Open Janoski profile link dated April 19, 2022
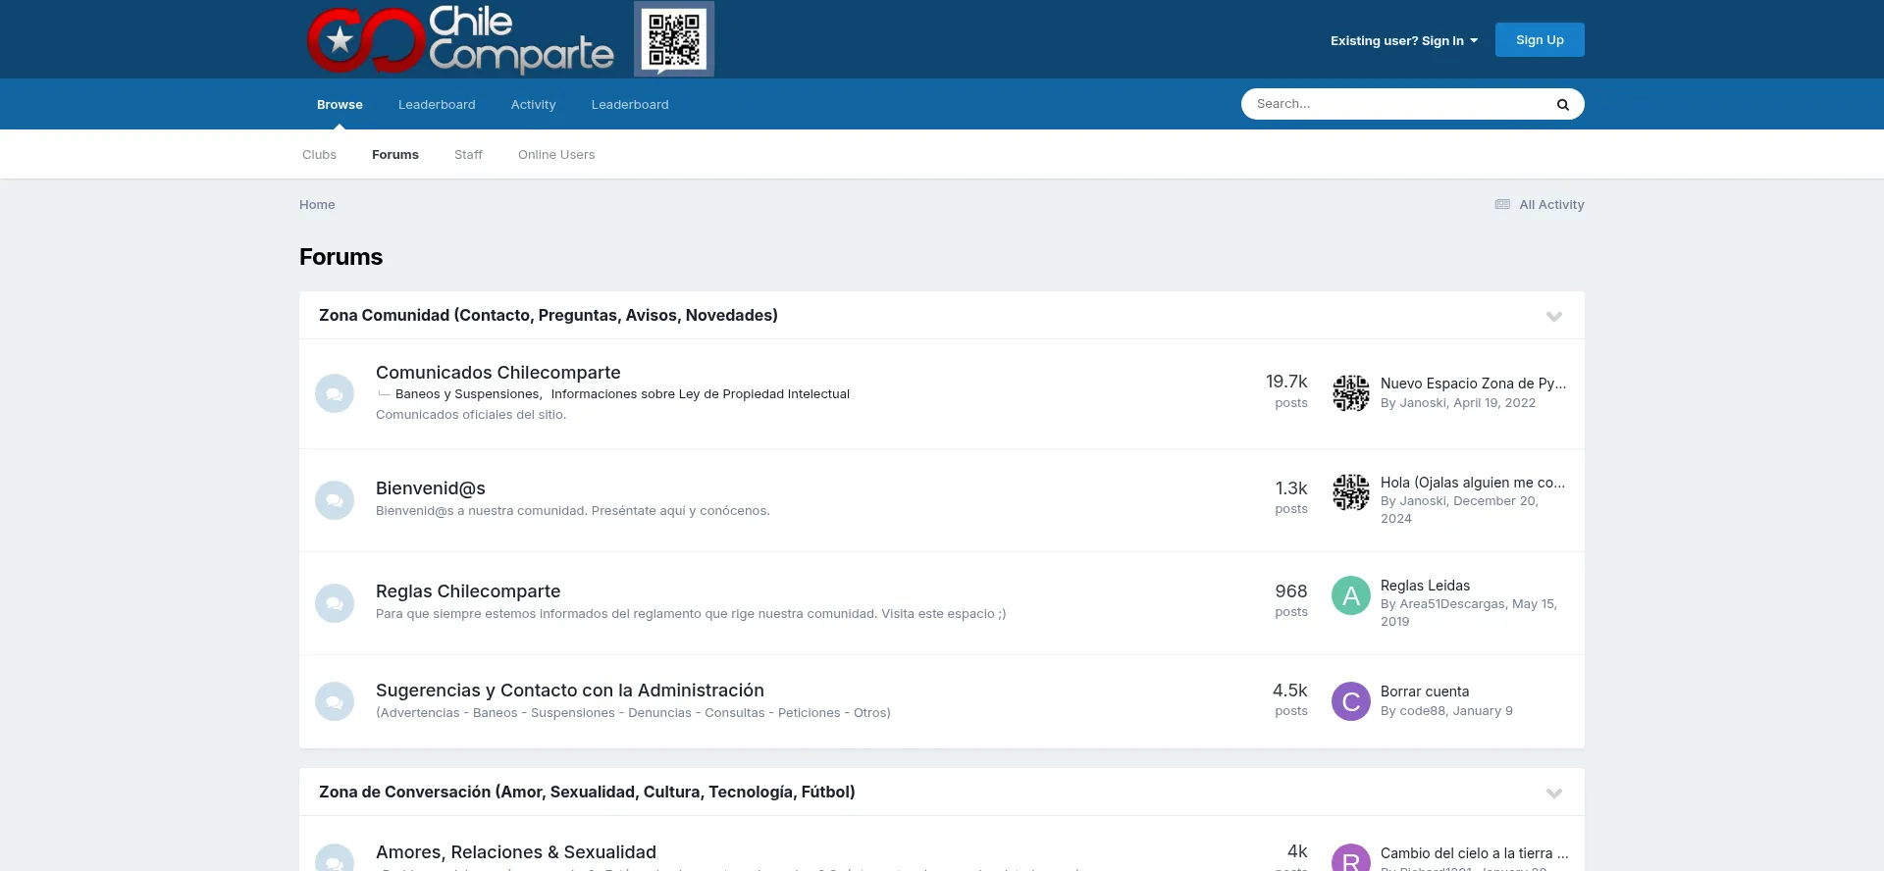 (1423, 403)
